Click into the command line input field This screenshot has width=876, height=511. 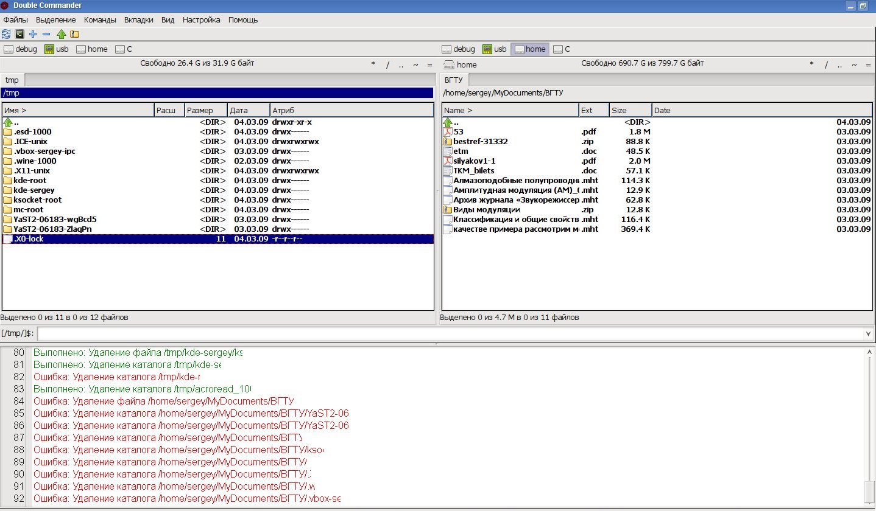[451, 334]
